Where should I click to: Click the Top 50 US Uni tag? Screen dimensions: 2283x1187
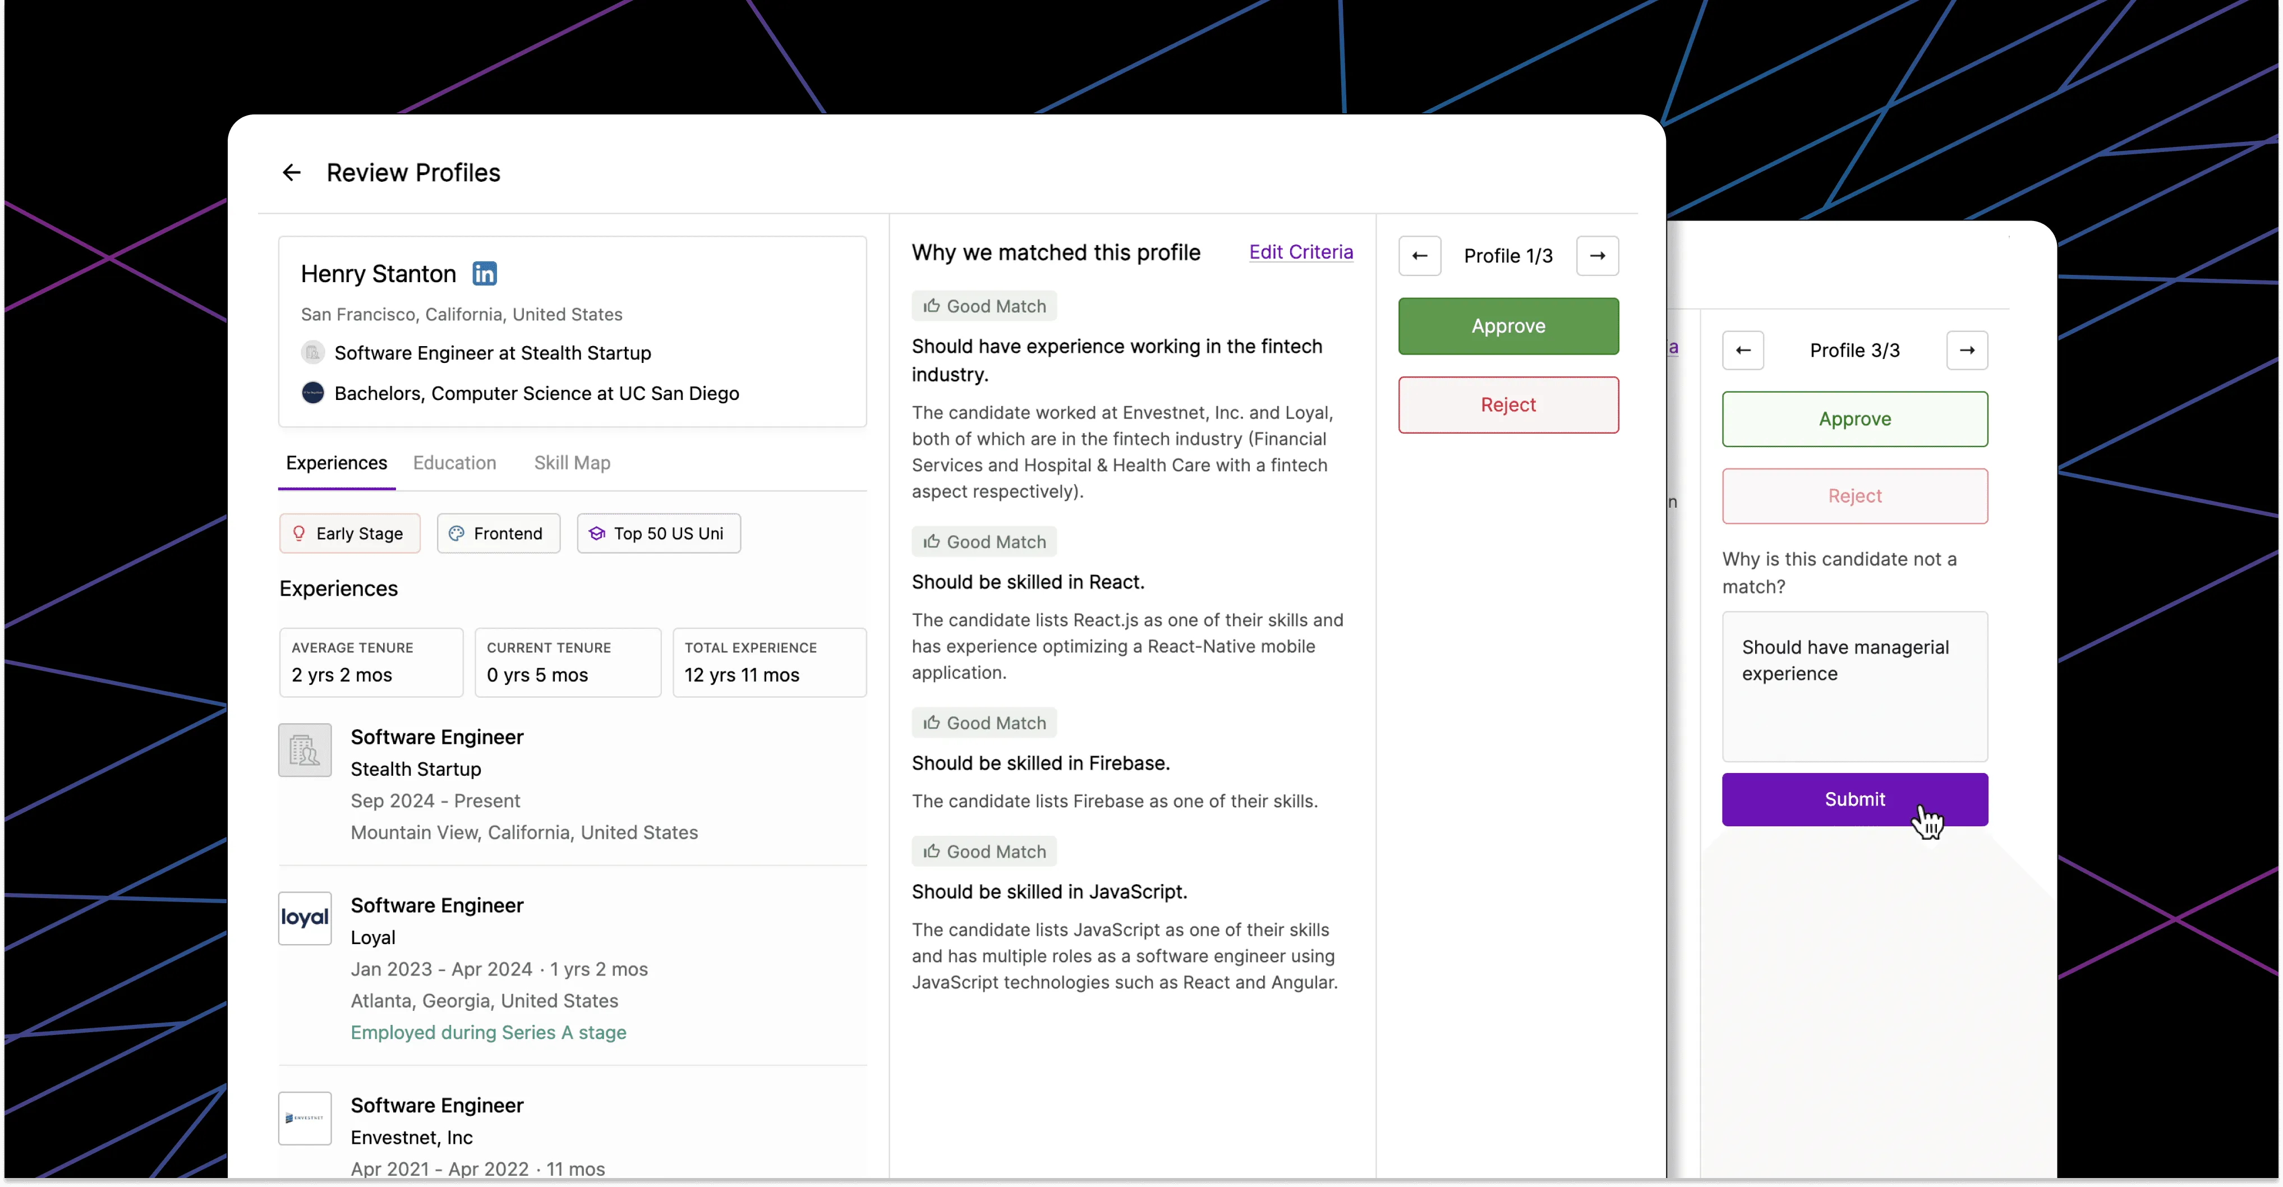pos(659,533)
